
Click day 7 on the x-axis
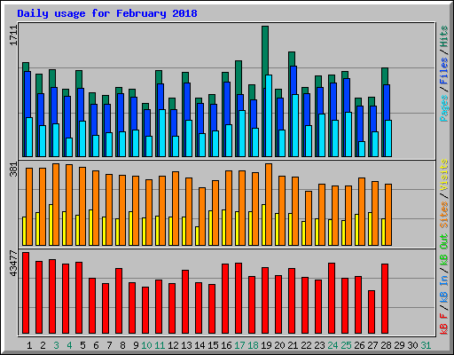click(109, 345)
